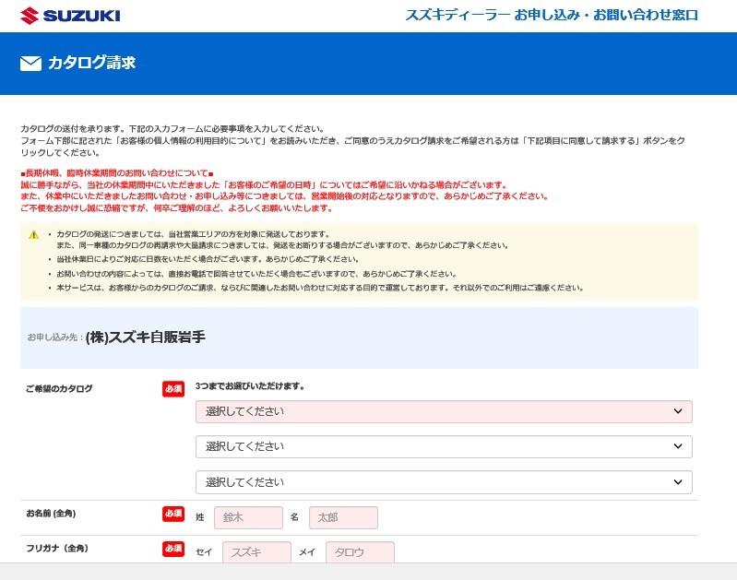Click the メイ input field with タロウ placeholder
Screen dimensions: 737x580
click(360, 551)
